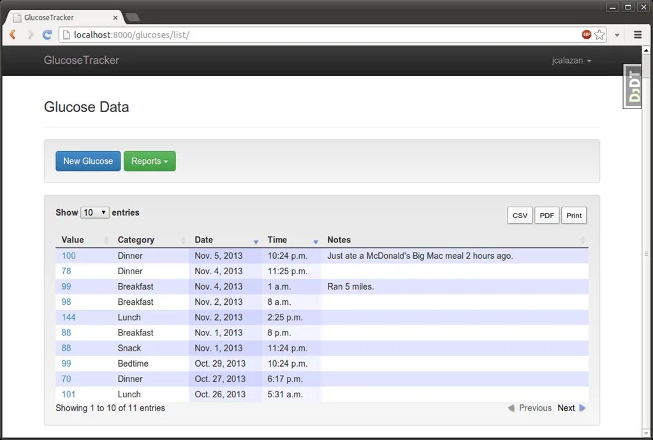Image resolution: width=653 pixels, height=440 pixels.
Task: Open the Show entries count selector
Action: point(95,212)
